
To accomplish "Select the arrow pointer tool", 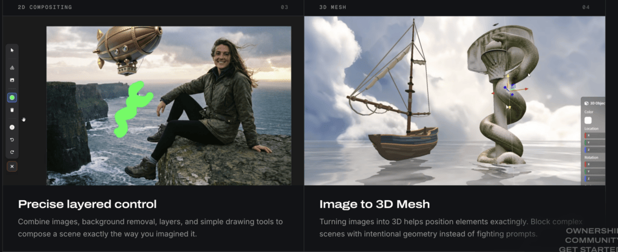I will point(12,51).
